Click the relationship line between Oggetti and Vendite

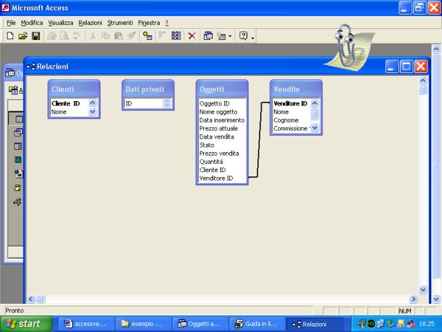pos(260,140)
